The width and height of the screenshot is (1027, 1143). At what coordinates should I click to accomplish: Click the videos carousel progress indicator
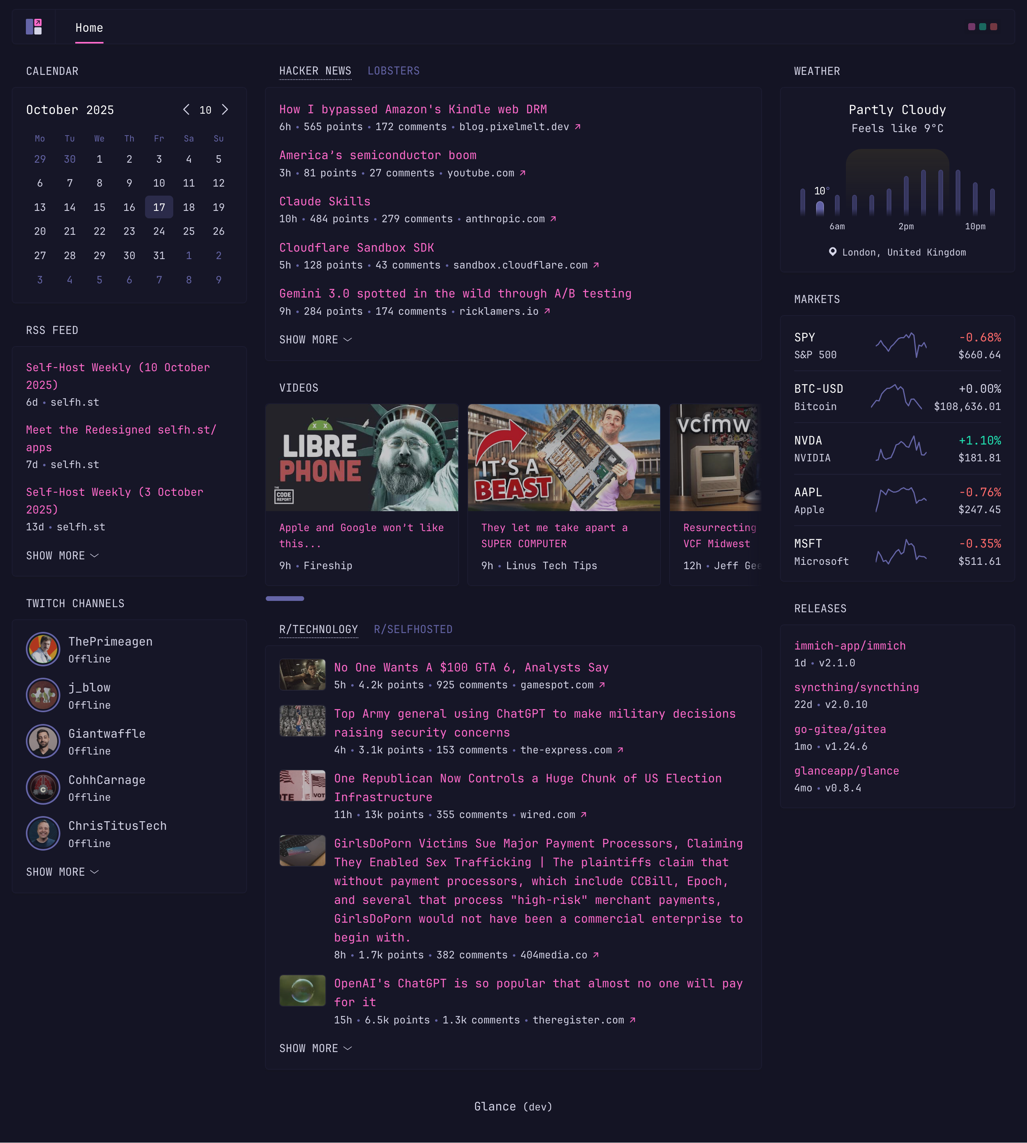click(285, 598)
